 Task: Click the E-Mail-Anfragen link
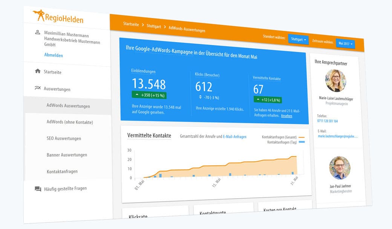[234, 136]
